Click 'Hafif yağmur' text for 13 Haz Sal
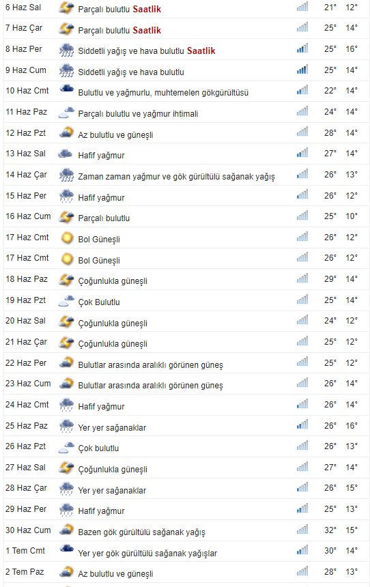Screen dimensions: 370x587 tap(101, 156)
